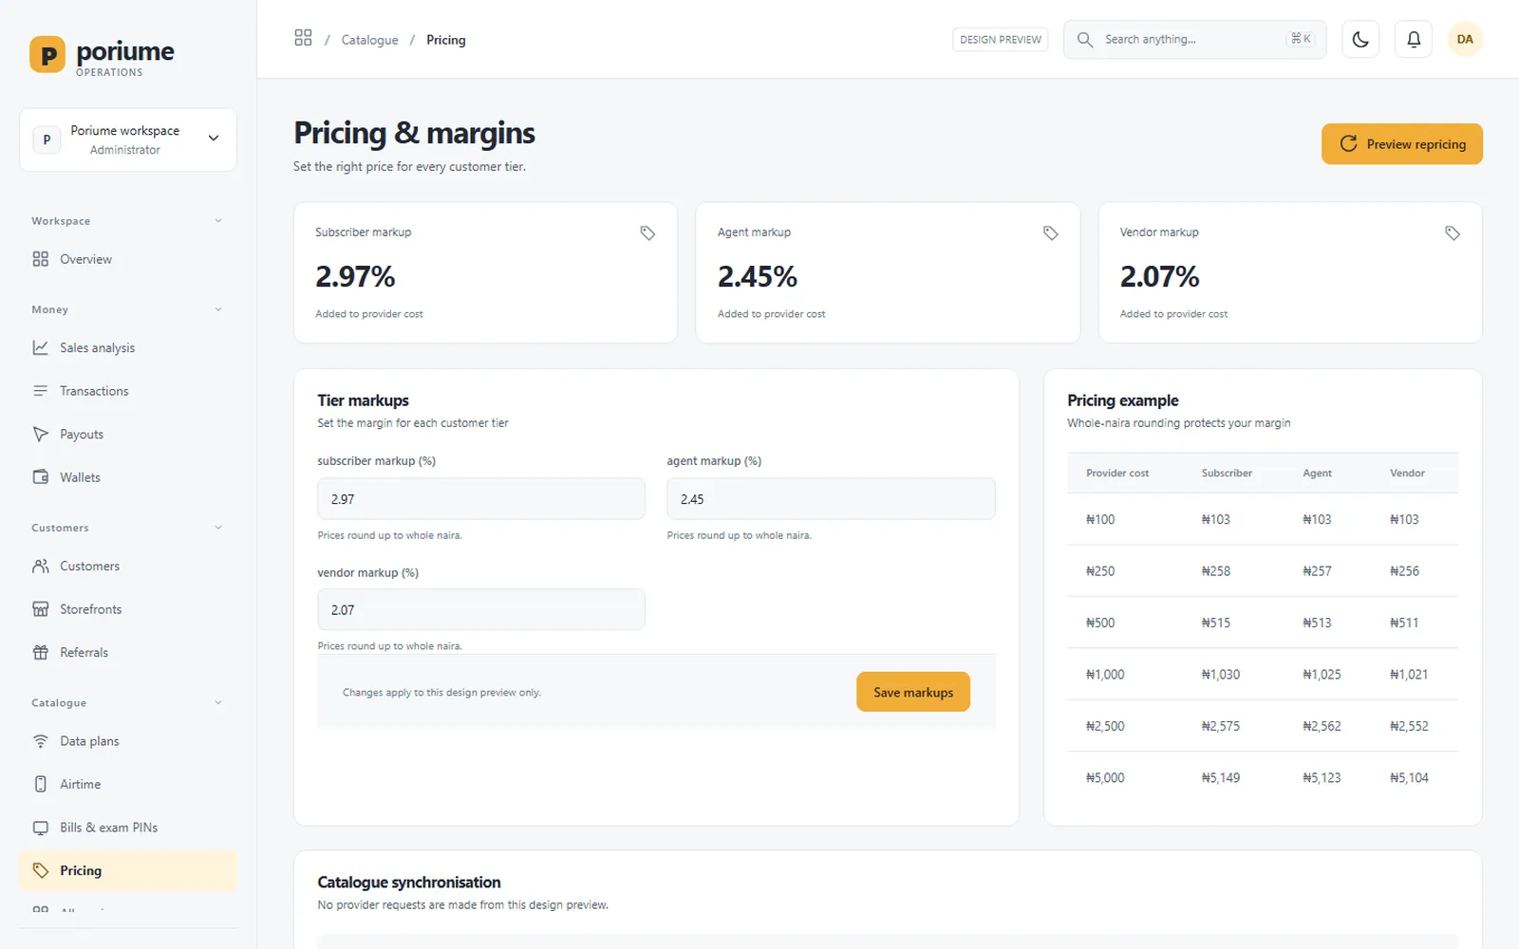Go to Overview page

(128, 259)
